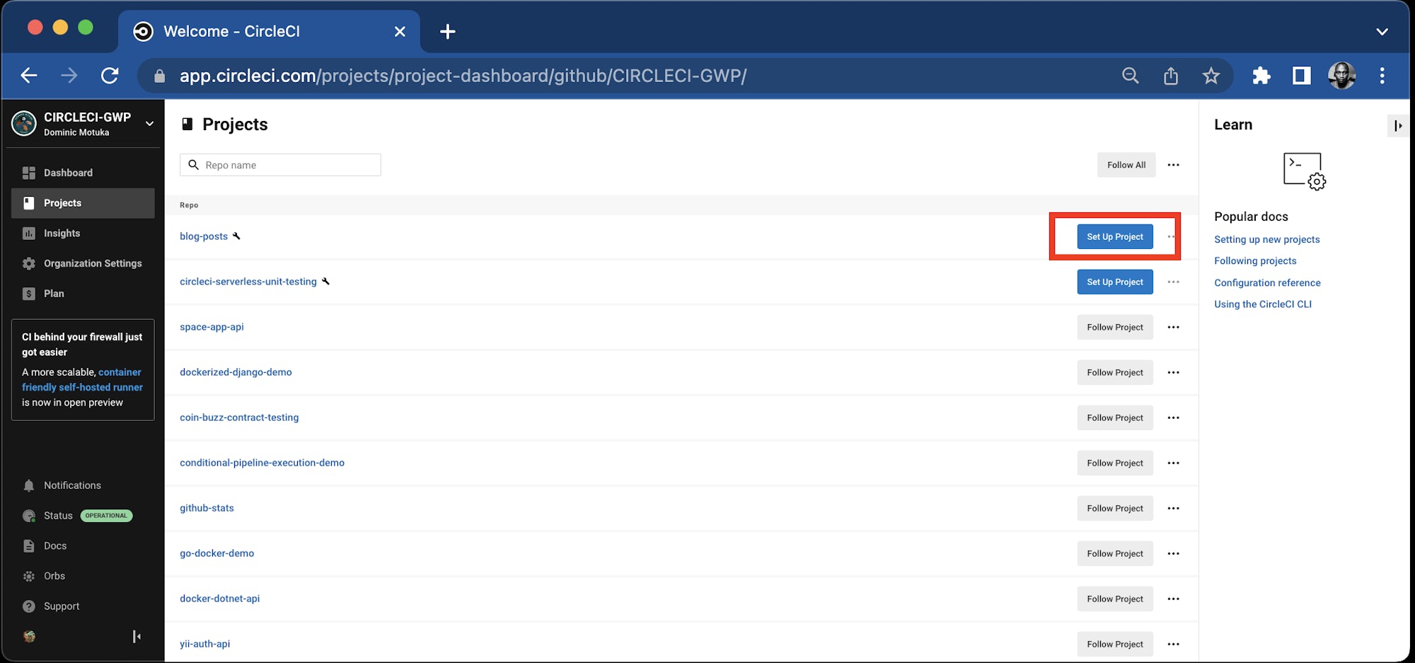Open the browser extensions puzzle icon

pos(1261,76)
